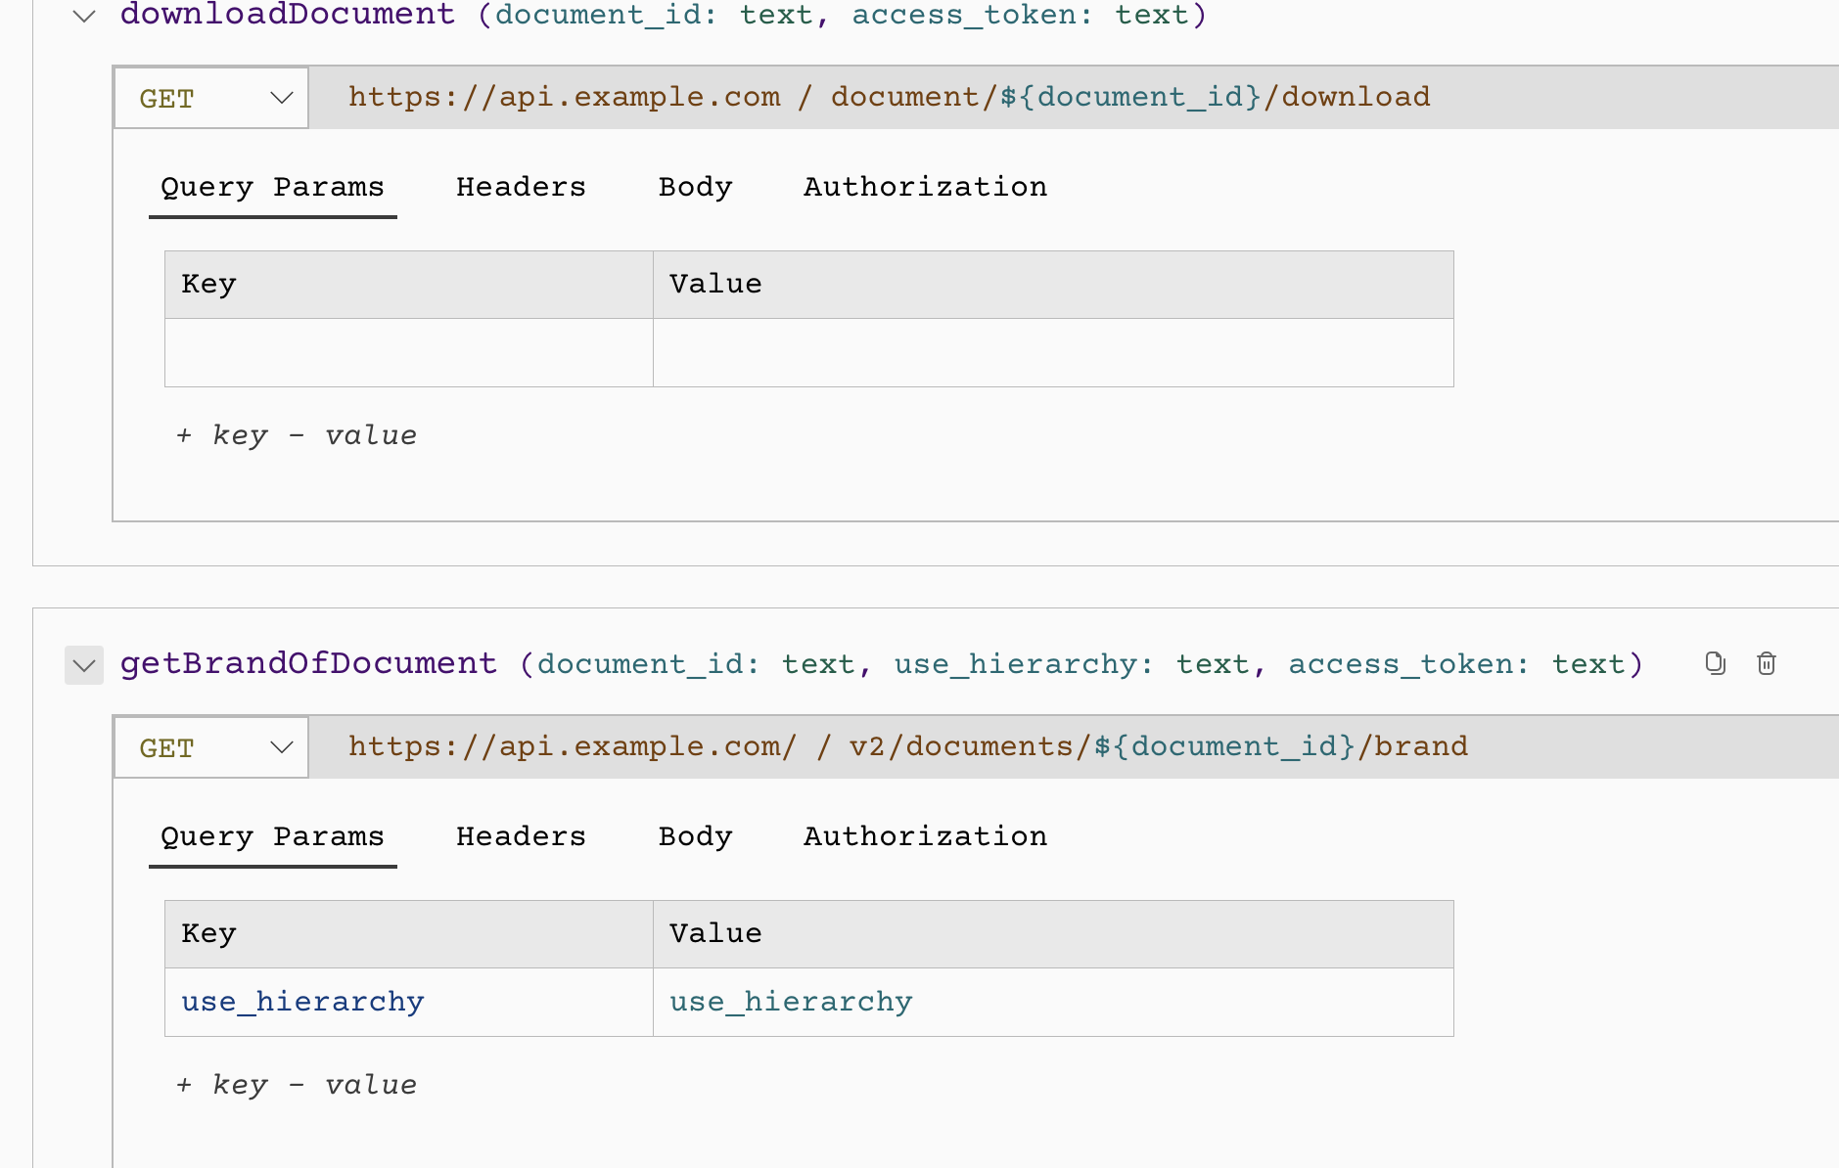Click the empty Value cell in downloadDocument
Viewport: 1839px width, 1168px height.
1052,353
